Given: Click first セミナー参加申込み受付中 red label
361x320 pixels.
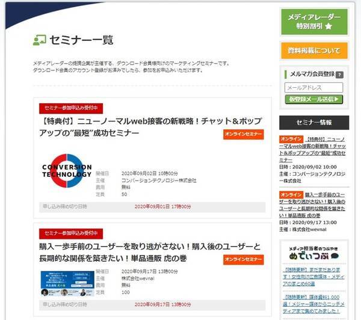Looking at the screenshot, I should click(x=71, y=108).
